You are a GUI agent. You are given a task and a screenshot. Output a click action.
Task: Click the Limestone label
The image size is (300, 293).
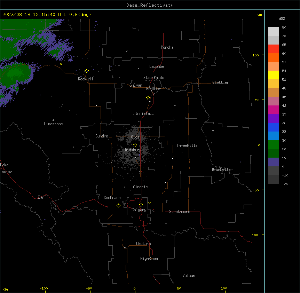point(53,124)
